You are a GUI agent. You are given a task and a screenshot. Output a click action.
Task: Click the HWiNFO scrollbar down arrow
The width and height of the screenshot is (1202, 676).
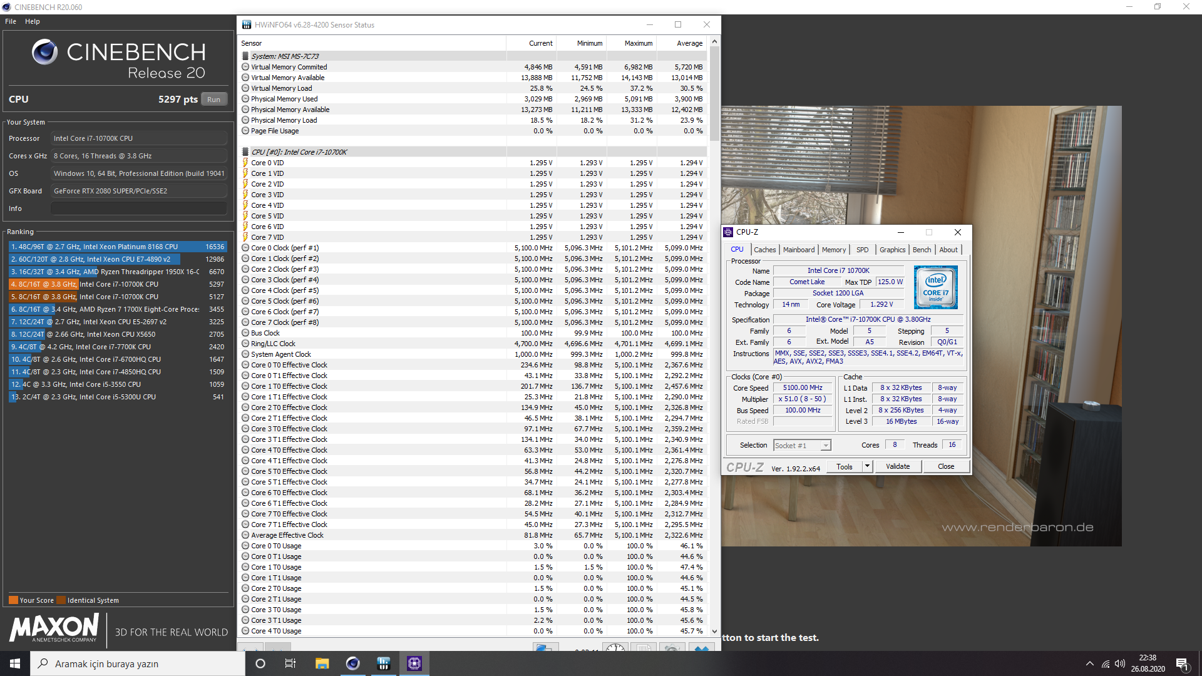point(714,632)
